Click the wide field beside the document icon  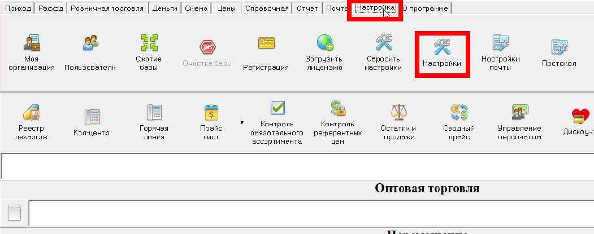coord(311,213)
